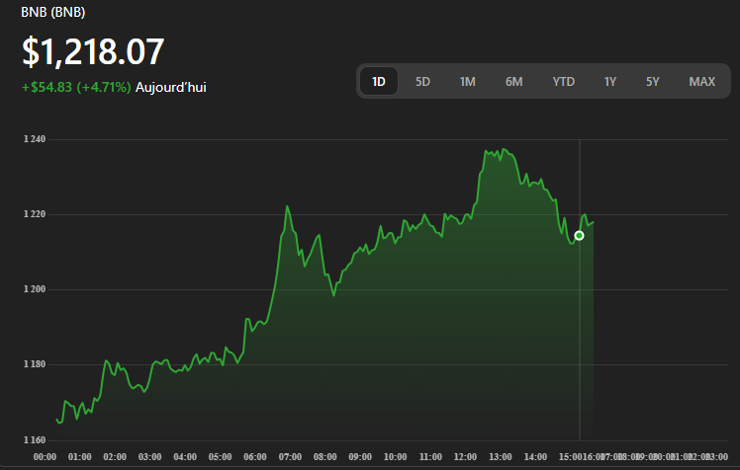Click the white circle marker on the chart line
Image resolution: width=740 pixels, height=470 pixels.
(579, 235)
